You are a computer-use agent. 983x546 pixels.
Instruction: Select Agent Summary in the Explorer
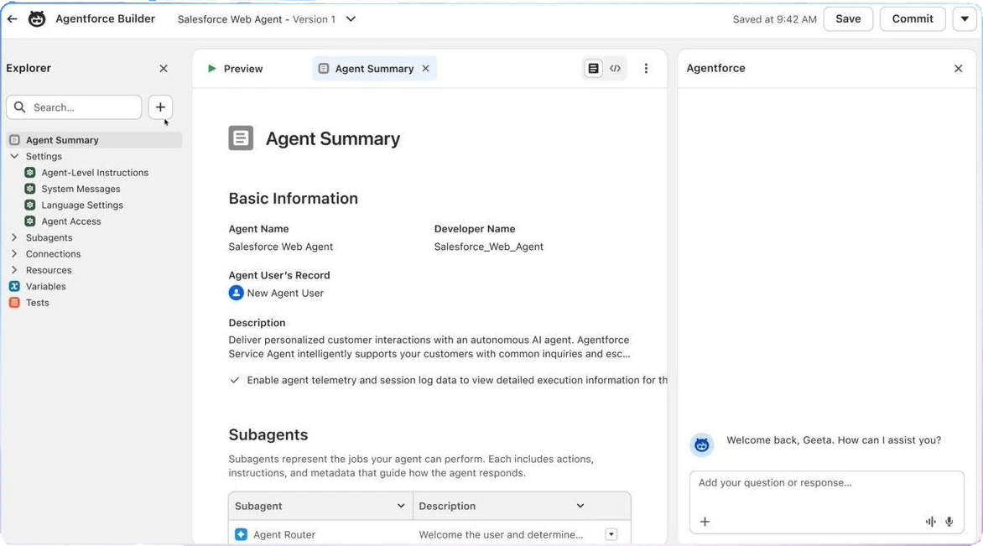tap(94, 140)
